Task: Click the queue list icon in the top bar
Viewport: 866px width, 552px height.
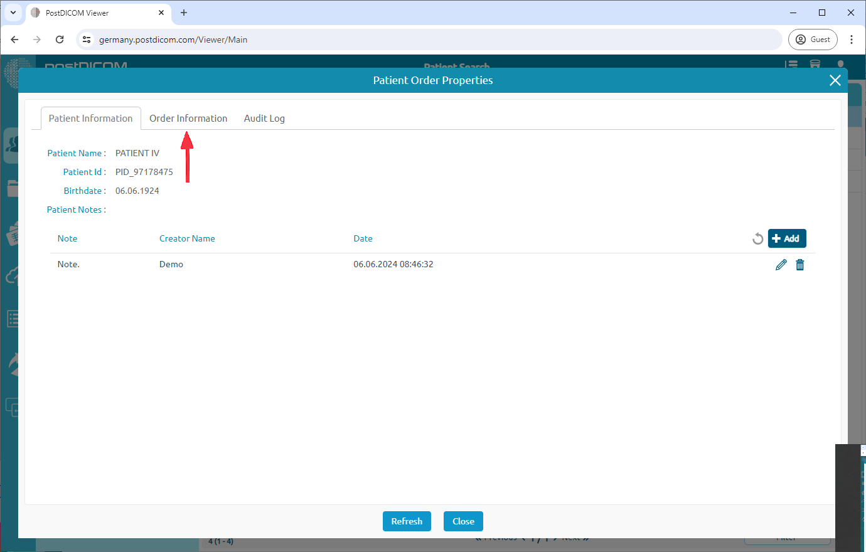Action: pyautogui.click(x=791, y=65)
